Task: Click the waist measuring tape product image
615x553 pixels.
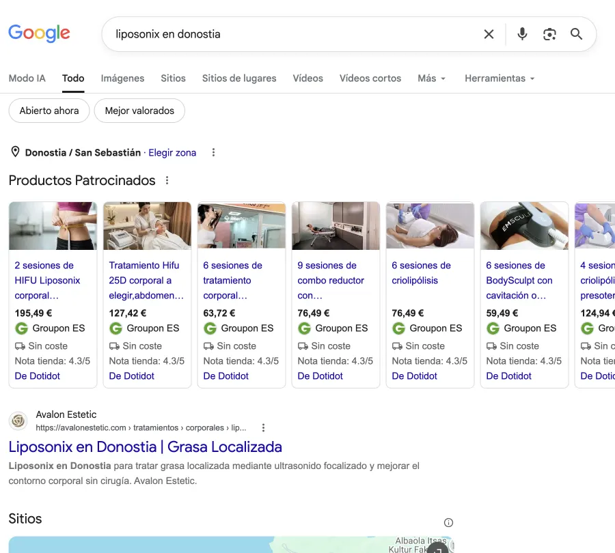Action: point(53,226)
